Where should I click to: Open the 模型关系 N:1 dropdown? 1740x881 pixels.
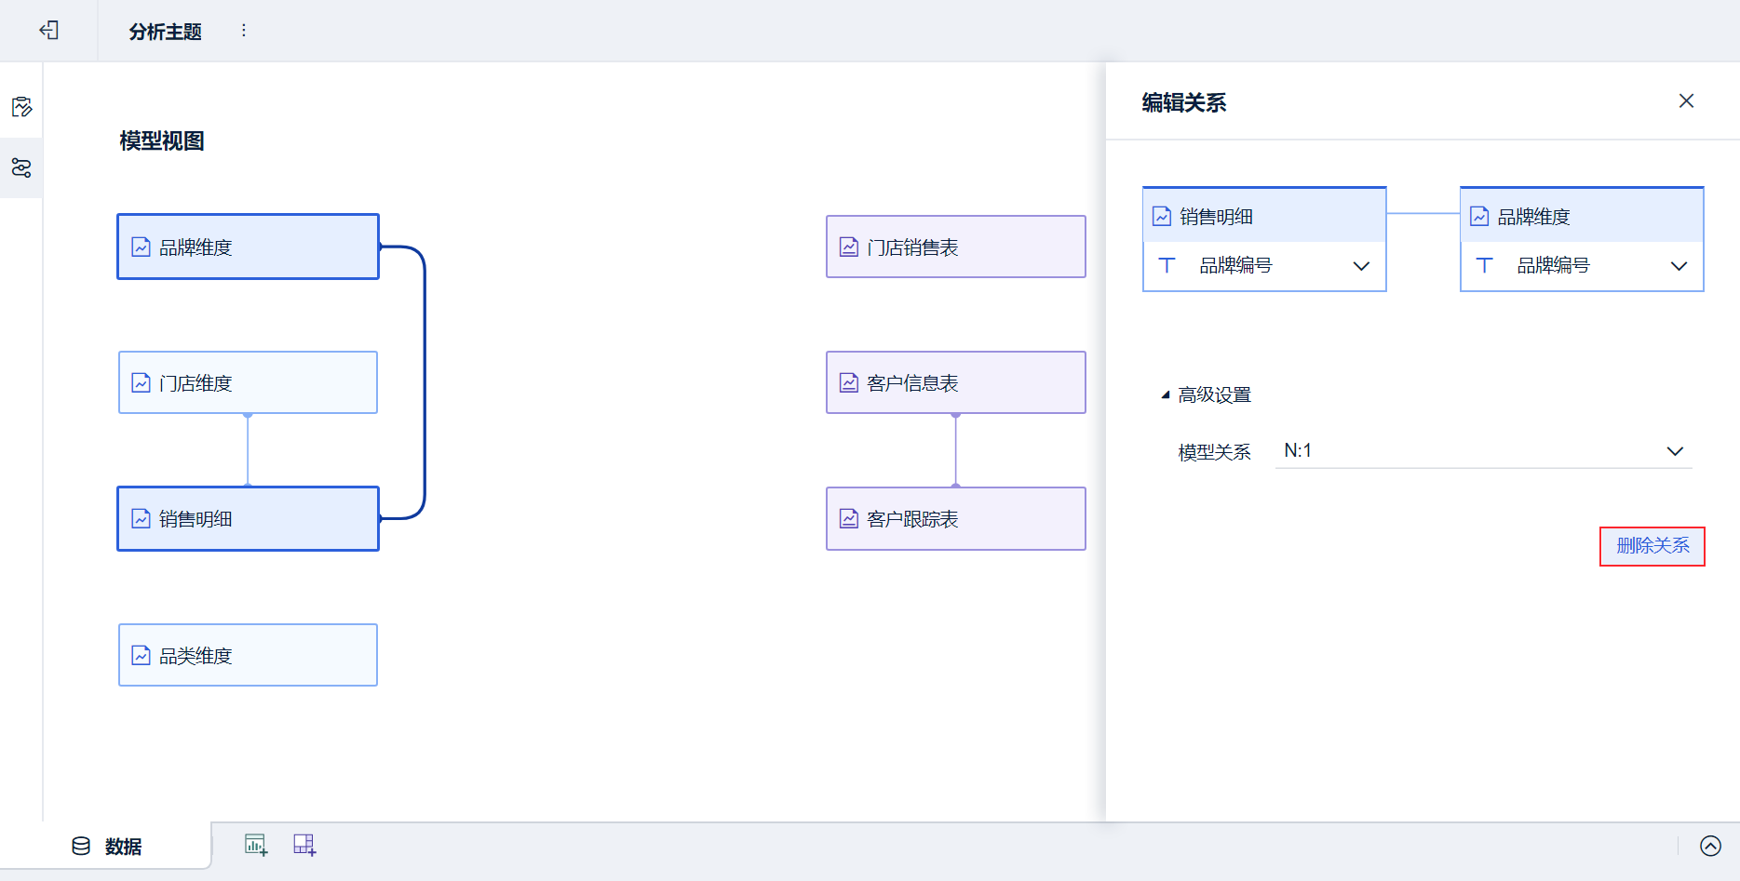[x=1674, y=451]
